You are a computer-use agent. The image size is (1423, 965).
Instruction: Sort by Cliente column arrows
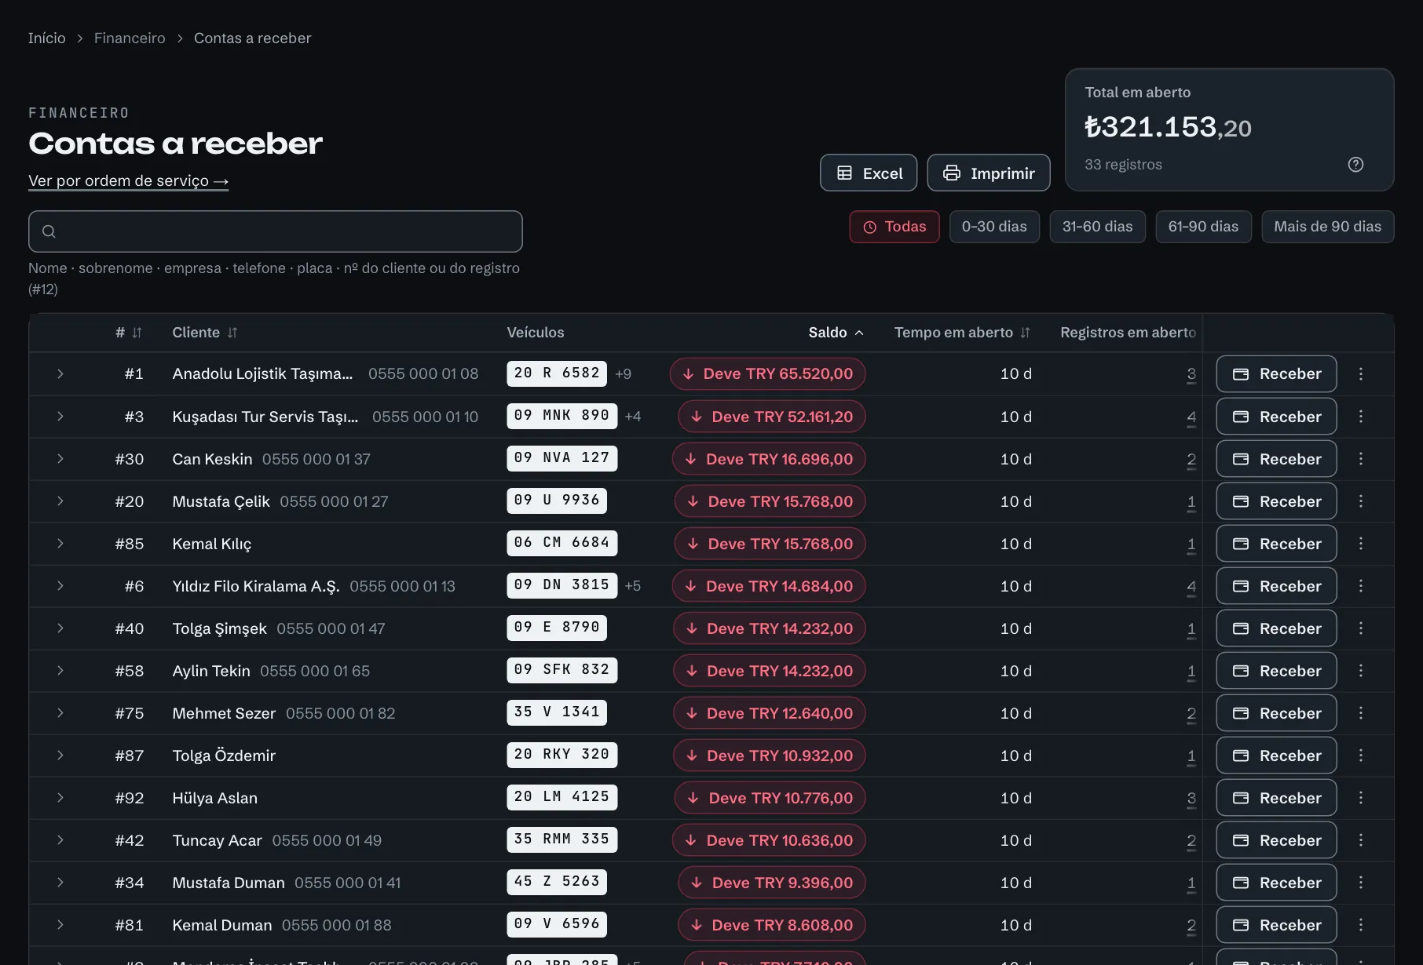232,333
